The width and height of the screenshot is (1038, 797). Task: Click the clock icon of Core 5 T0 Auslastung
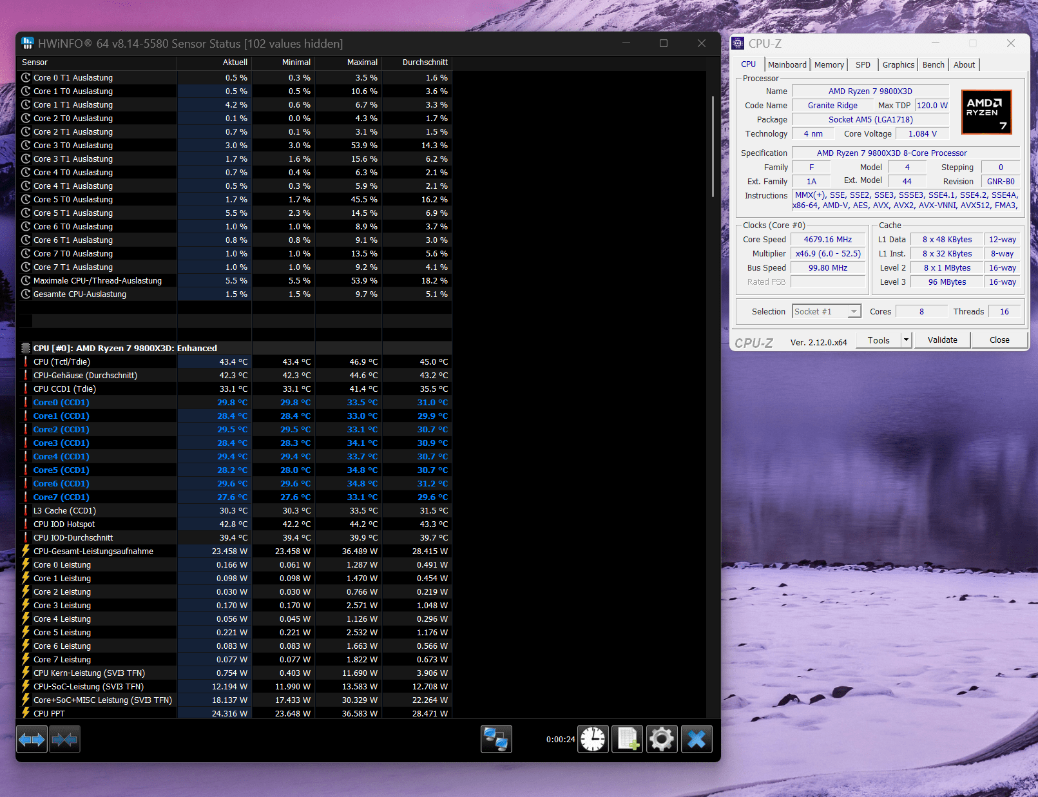(26, 199)
